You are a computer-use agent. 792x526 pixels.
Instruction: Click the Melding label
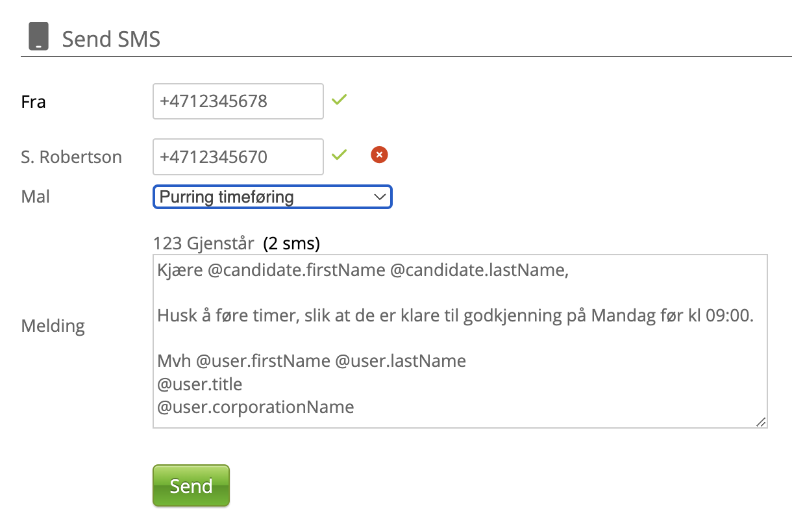point(53,325)
